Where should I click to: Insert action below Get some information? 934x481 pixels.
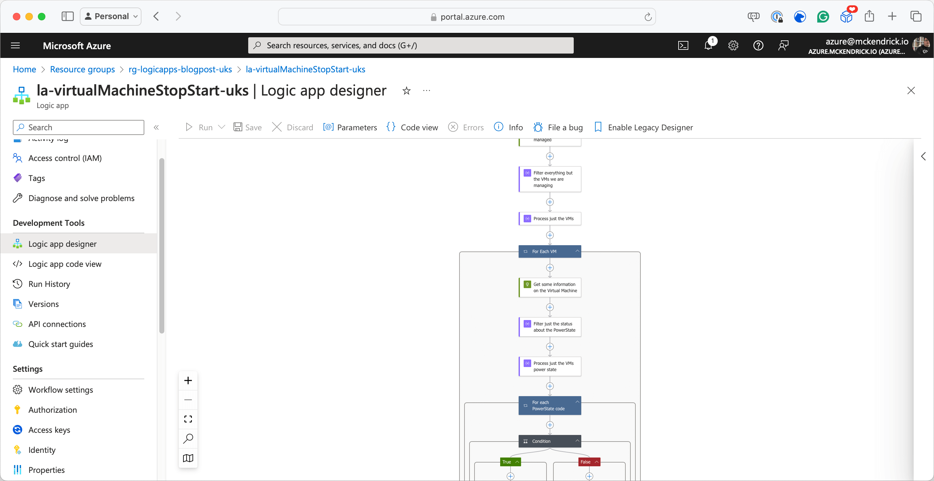pos(550,307)
